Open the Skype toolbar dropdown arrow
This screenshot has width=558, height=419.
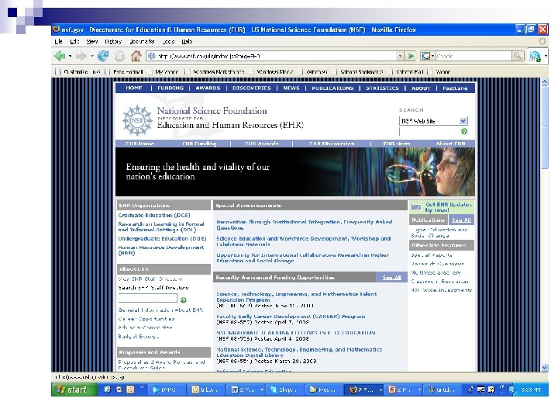[x=546, y=56]
